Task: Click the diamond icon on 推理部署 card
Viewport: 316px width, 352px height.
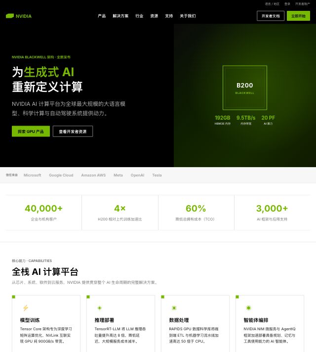Action: [100, 308]
